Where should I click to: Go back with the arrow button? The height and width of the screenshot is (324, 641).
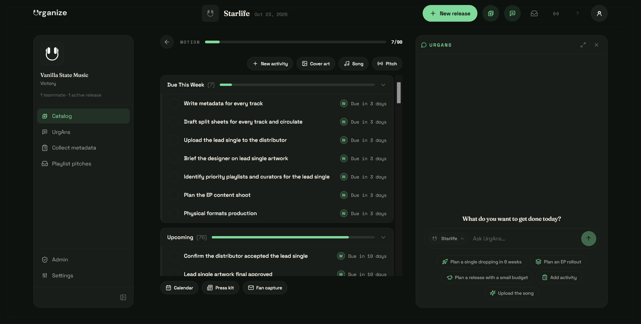[x=167, y=42]
